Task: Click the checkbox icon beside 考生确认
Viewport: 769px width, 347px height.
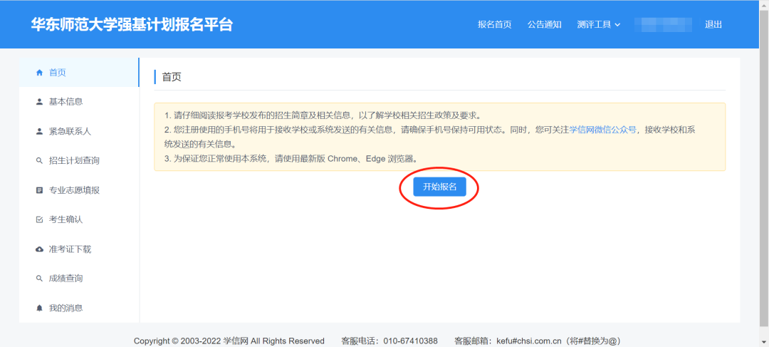Action: (x=39, y=219)
